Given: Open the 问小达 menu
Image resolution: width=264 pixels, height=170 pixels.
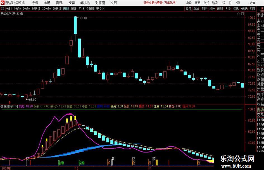Looking at the screenshot, I should 85,3.
